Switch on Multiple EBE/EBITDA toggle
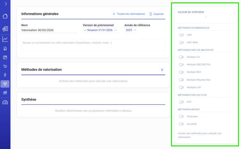The image size is (241, 149). pyautogui.click(x=181, y=64)
